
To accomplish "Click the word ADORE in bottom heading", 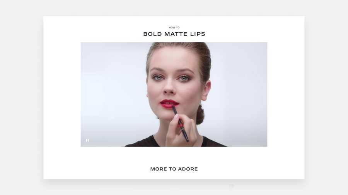I will (x=188, y=169).
